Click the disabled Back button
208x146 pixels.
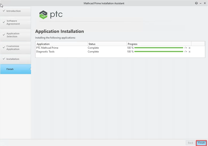pos(190,143)
